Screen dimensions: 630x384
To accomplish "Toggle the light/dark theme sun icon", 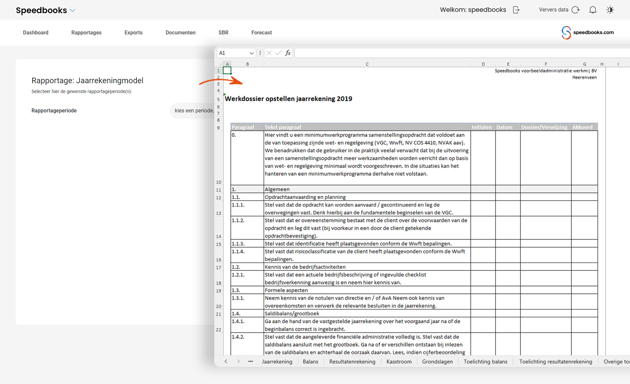I will click(610, 10).
